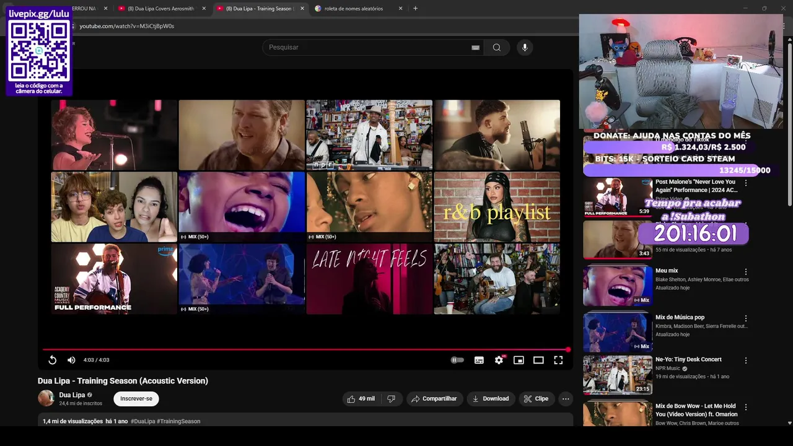This screenshot has width=793, height=446.
Task: Toggle subtitles/captions in the player
Action: point(479,360)
